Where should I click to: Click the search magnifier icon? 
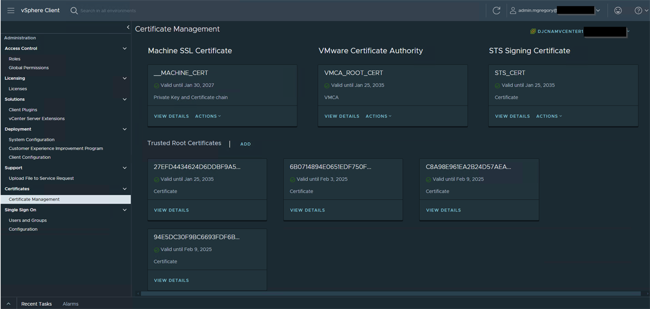pyautogui.click(x=74, y=10)
